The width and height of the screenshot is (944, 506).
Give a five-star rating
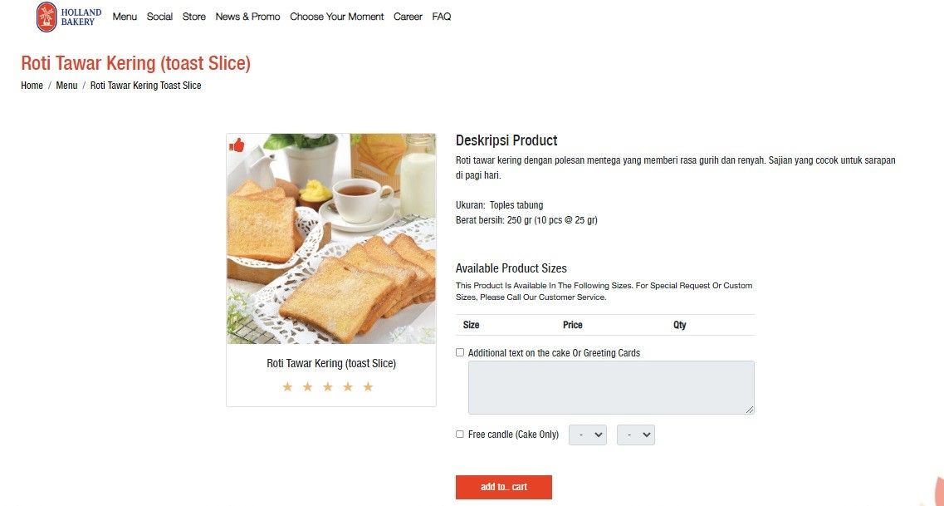(x=368, y=386)
